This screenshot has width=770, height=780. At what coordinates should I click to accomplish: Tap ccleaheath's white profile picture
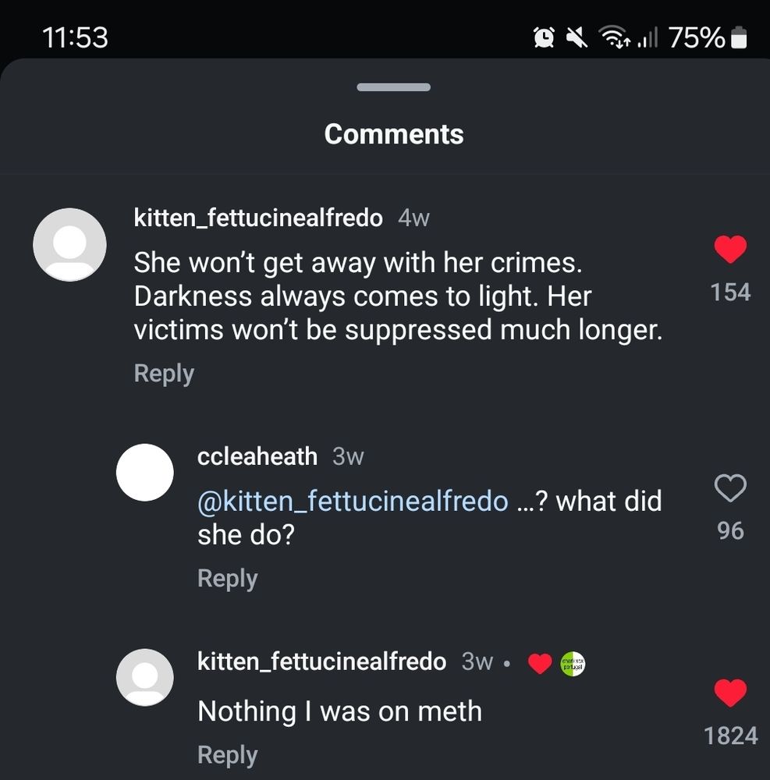(x=144, y=473)
